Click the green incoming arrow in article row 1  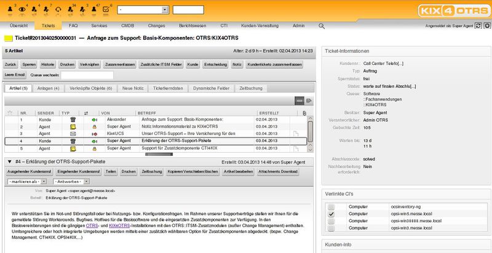(x=95, y=120)
